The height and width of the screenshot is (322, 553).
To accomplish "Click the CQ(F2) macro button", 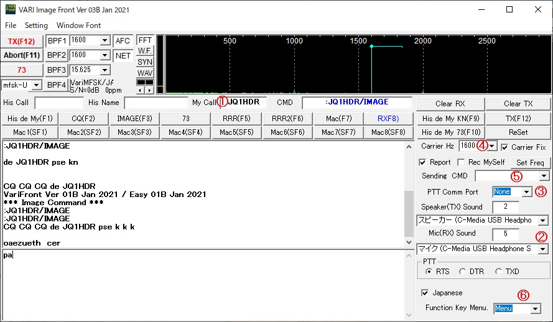I will (x=83, y=118).
